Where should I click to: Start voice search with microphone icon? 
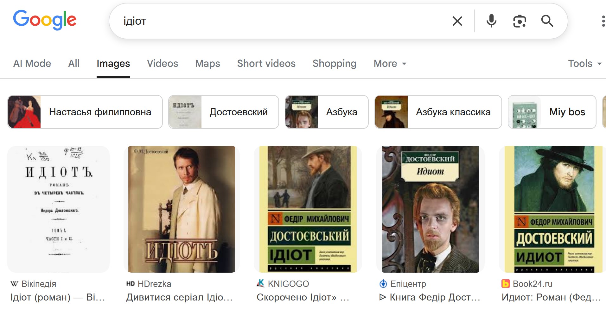(x=491, y=21)
